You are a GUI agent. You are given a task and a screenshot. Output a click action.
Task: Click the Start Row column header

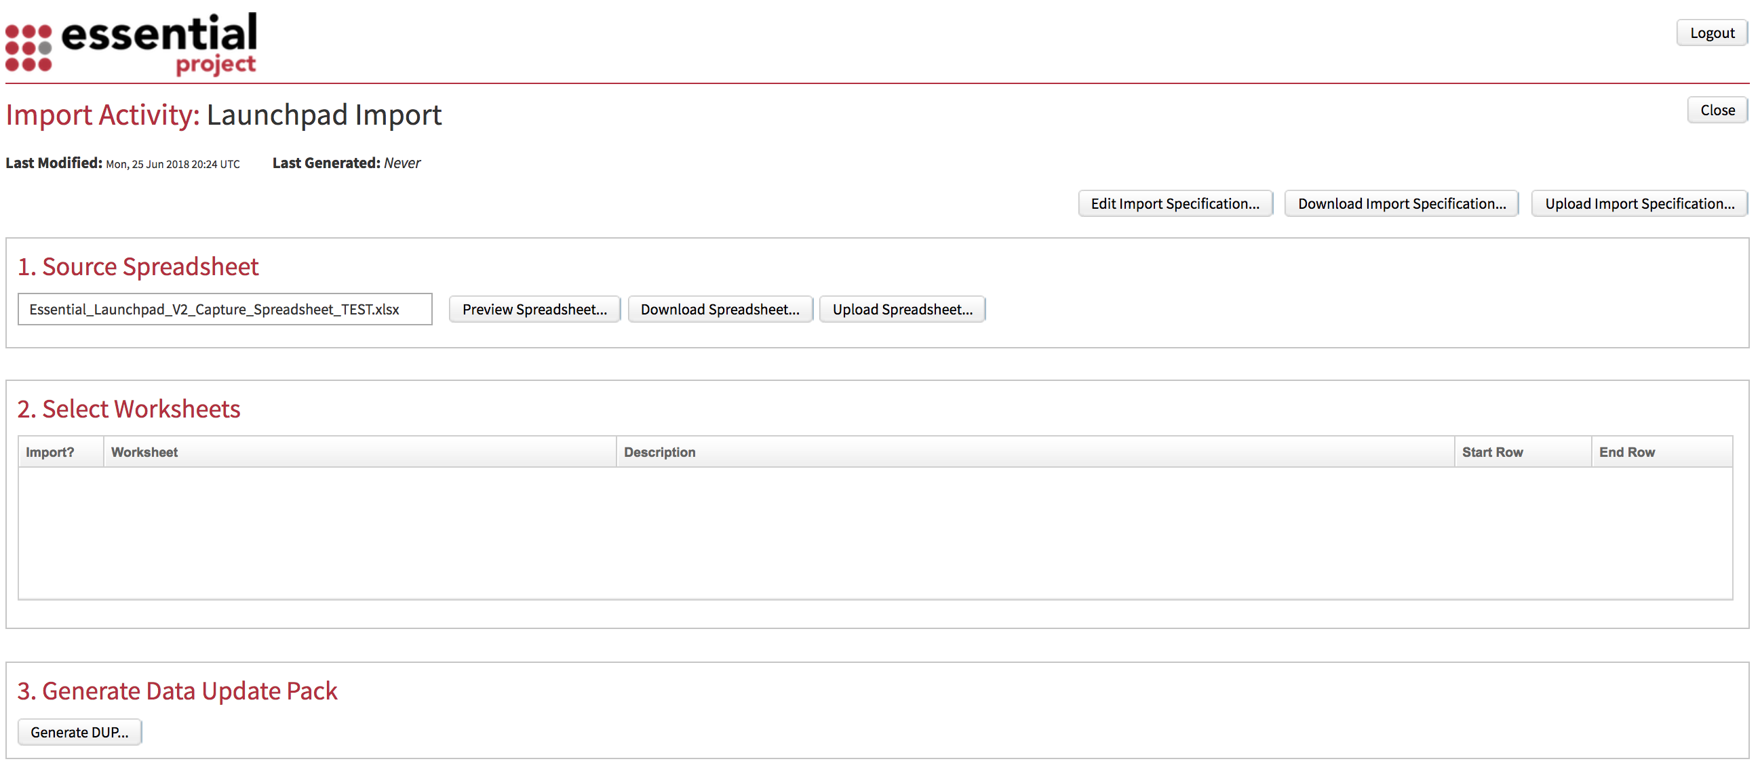(x=1523, y=452)
